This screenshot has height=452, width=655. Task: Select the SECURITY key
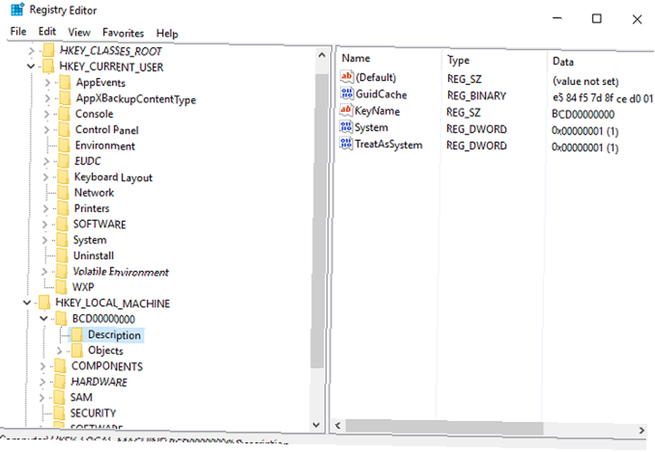(x=93, y=413)
